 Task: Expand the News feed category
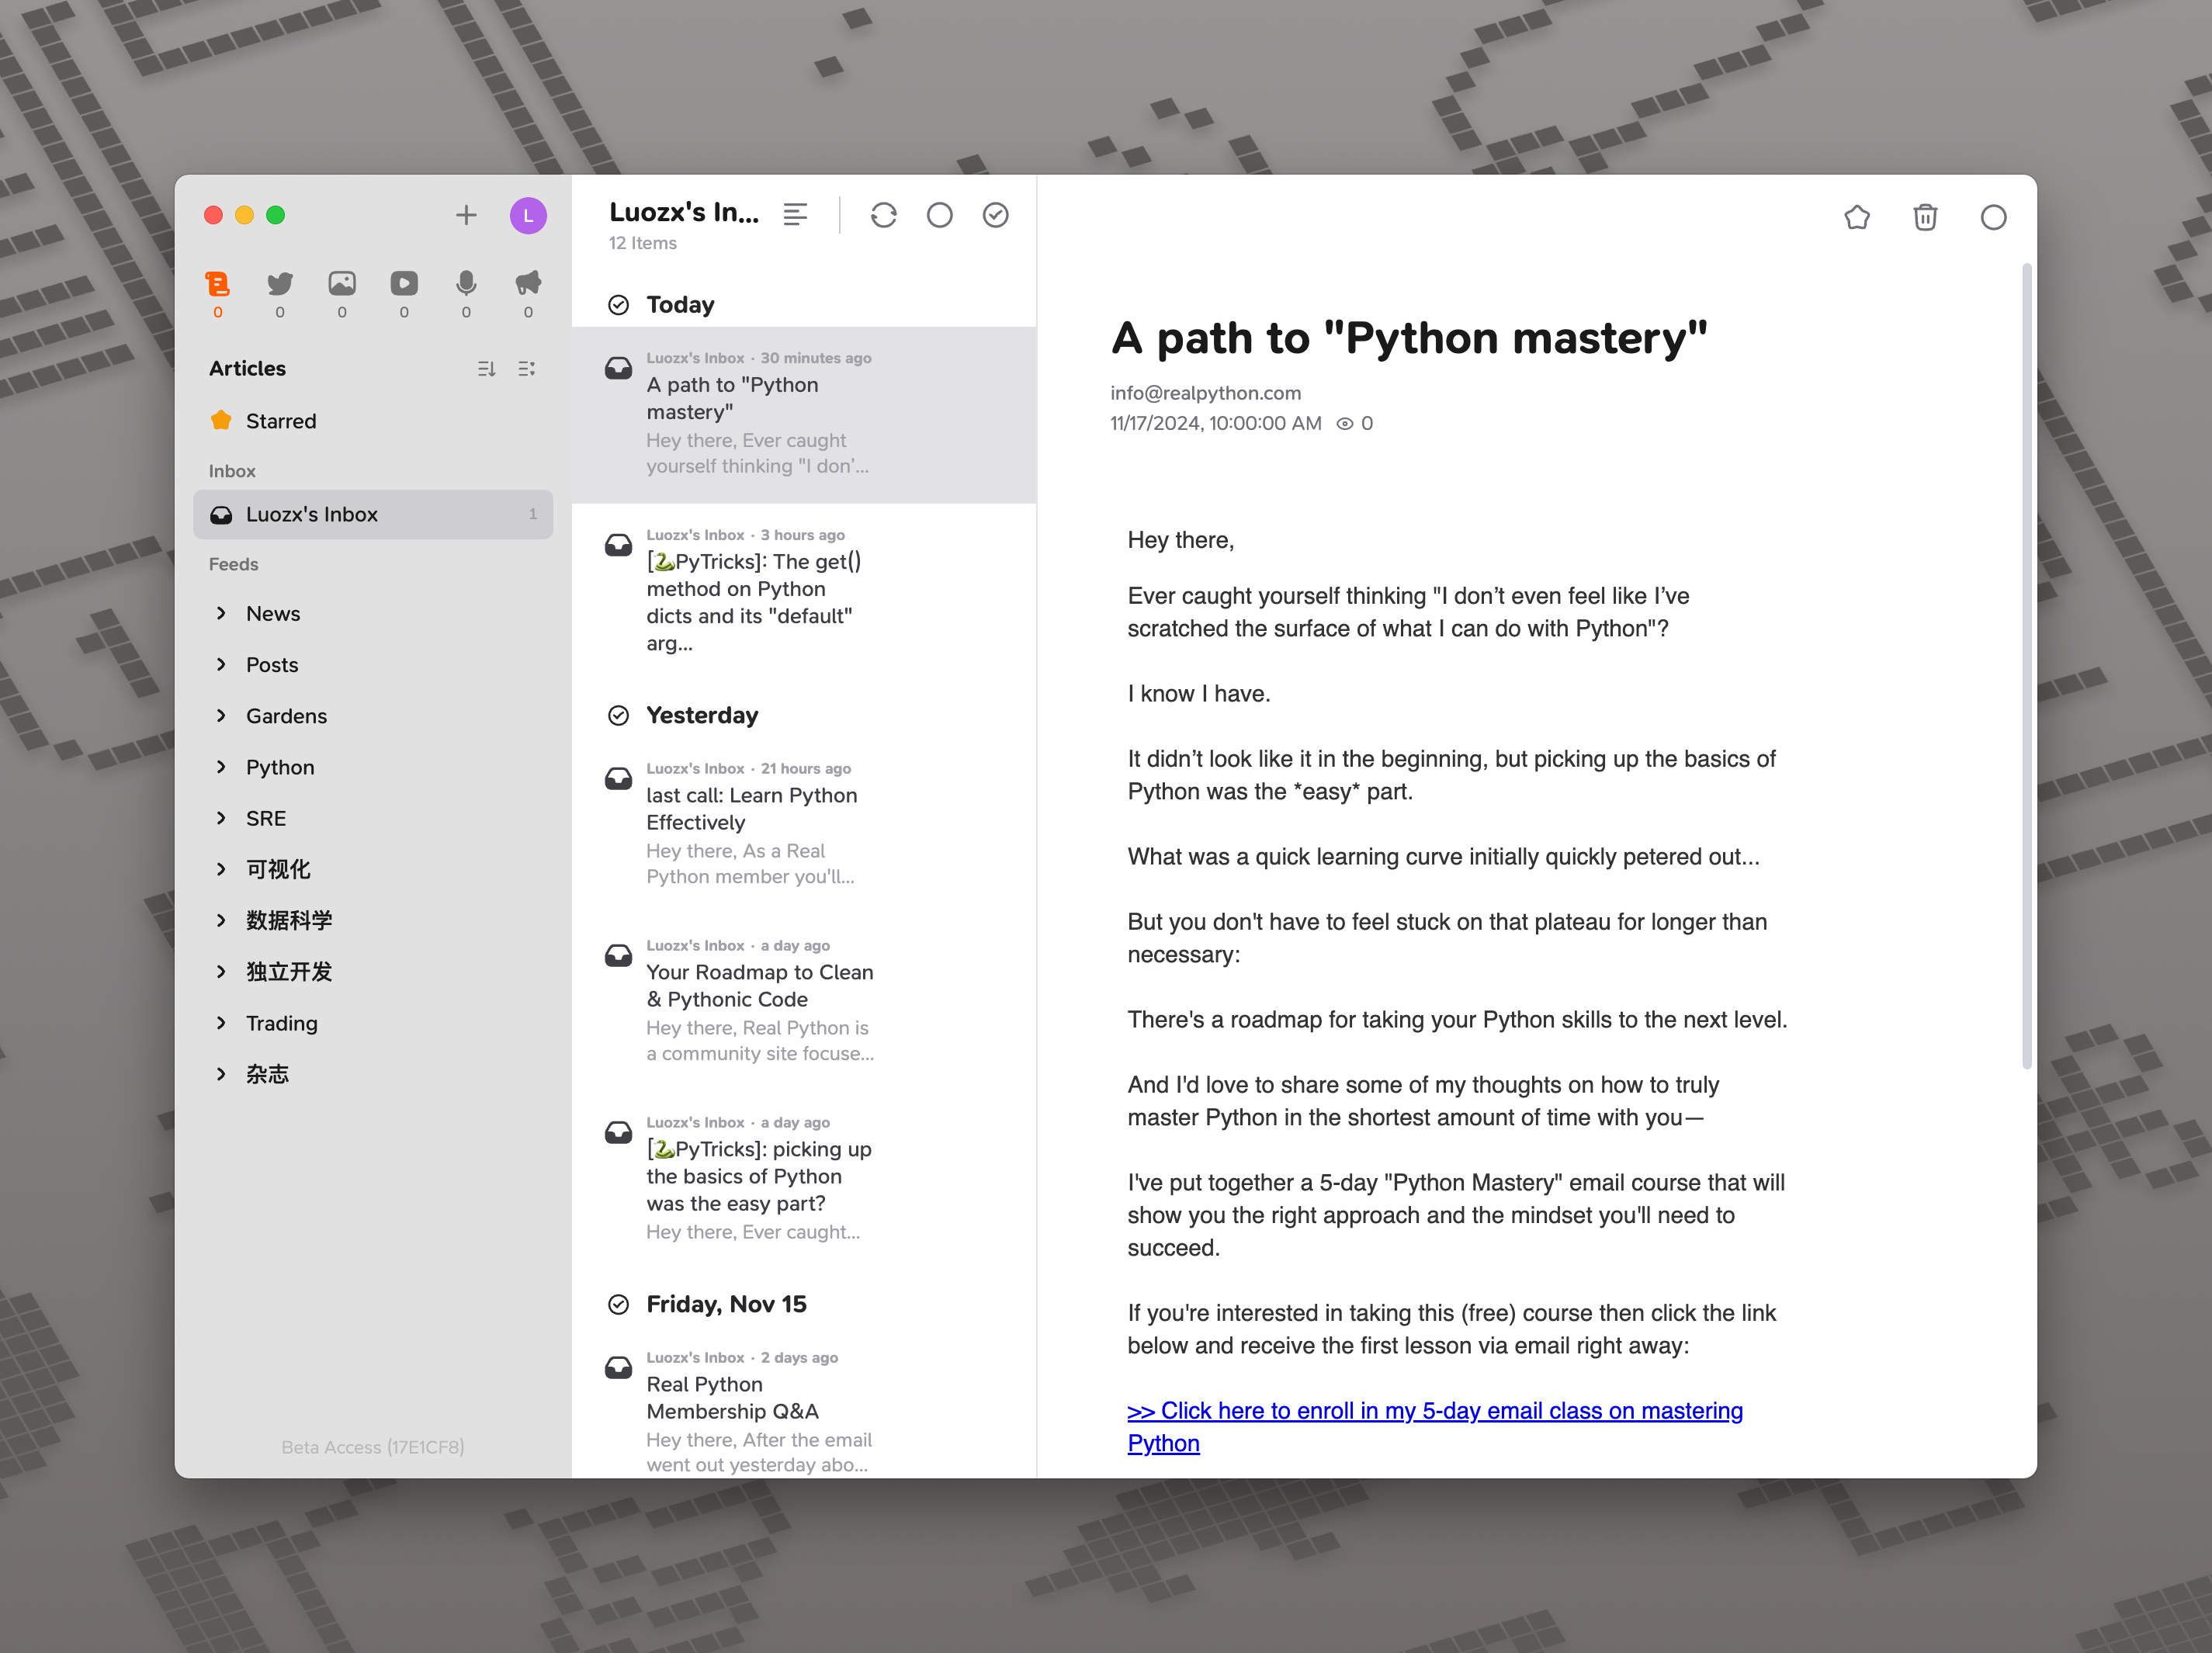222,613
